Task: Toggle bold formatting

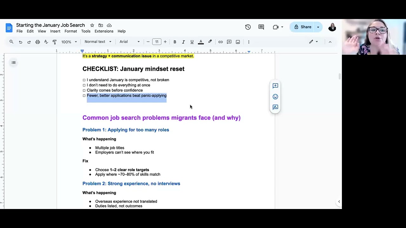Action: tap(175, 42)
